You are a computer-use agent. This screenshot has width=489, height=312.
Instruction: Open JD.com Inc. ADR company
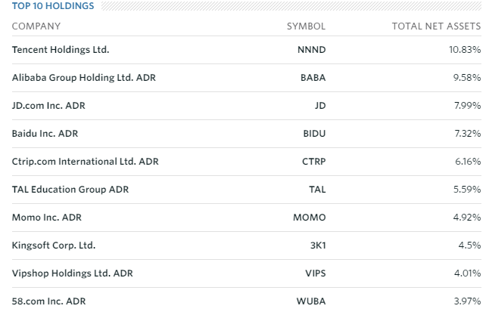coord(48,106)
